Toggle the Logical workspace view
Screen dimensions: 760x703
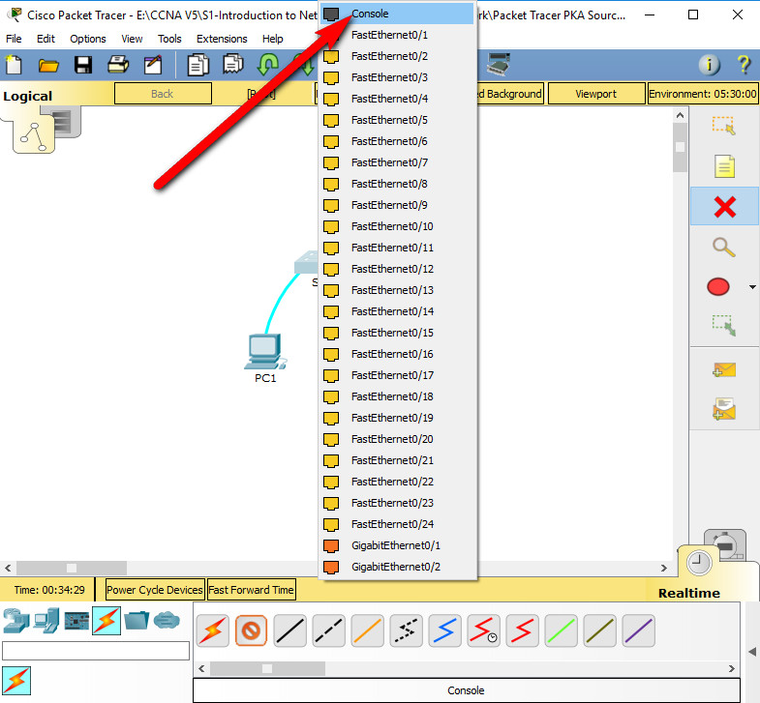tap(28, 96)
